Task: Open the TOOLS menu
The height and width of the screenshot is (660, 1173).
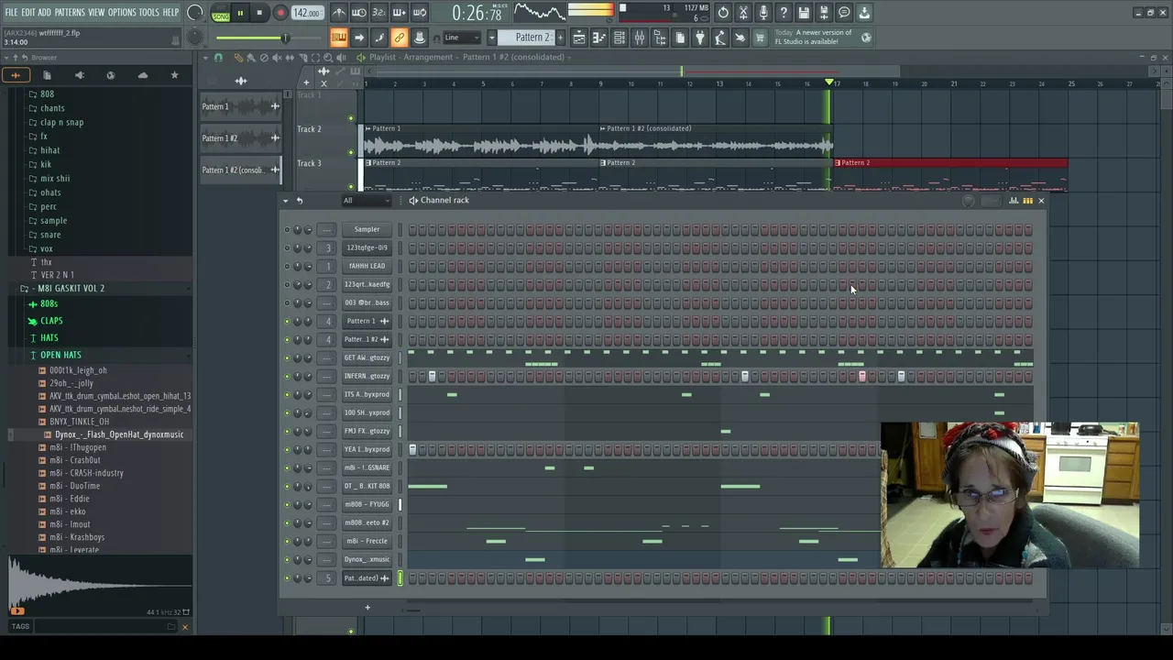Action: pyautogui.click(x=149, y=12)
